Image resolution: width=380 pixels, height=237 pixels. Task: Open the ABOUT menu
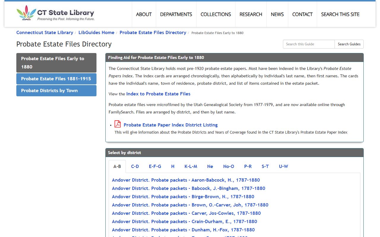pos(144,14)
